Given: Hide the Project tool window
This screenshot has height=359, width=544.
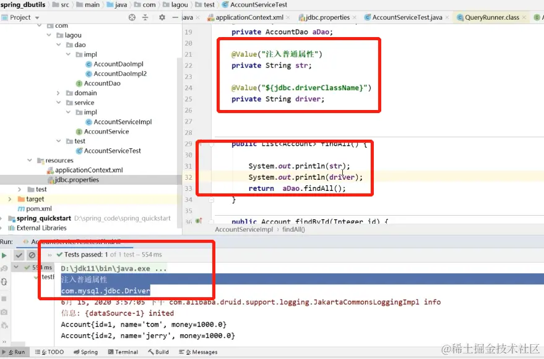Looking at the screenshot, I should tap(175, 17).
